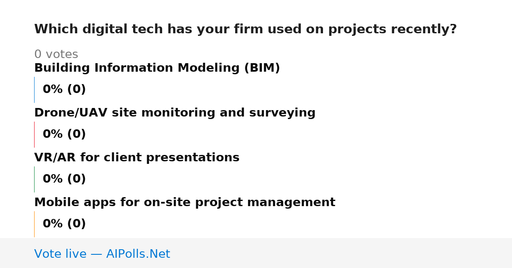
Task: Click the 0% (0) result for Mobile apps
Action: (64, 224)
